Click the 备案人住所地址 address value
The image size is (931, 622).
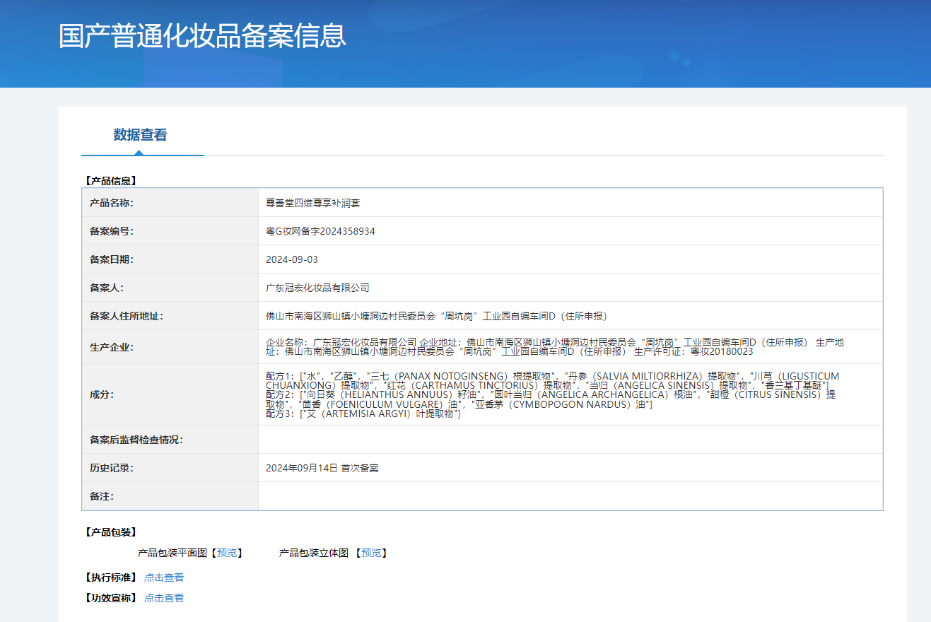click(x=436, y=316)
